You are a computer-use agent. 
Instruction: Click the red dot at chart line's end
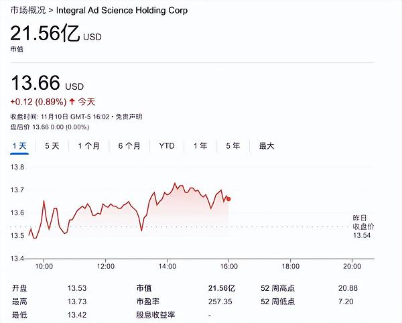click(229, 198)
